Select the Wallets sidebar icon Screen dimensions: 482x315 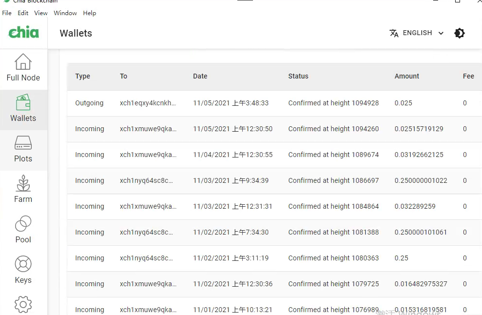point(23,102)
